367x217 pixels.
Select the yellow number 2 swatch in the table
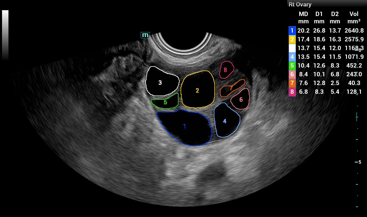tap(292, 39)
